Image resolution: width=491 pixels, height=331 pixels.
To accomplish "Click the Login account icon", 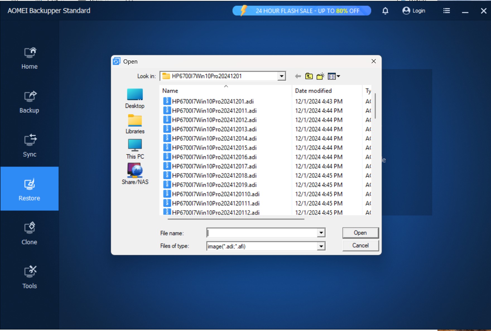I will point(413,11).
